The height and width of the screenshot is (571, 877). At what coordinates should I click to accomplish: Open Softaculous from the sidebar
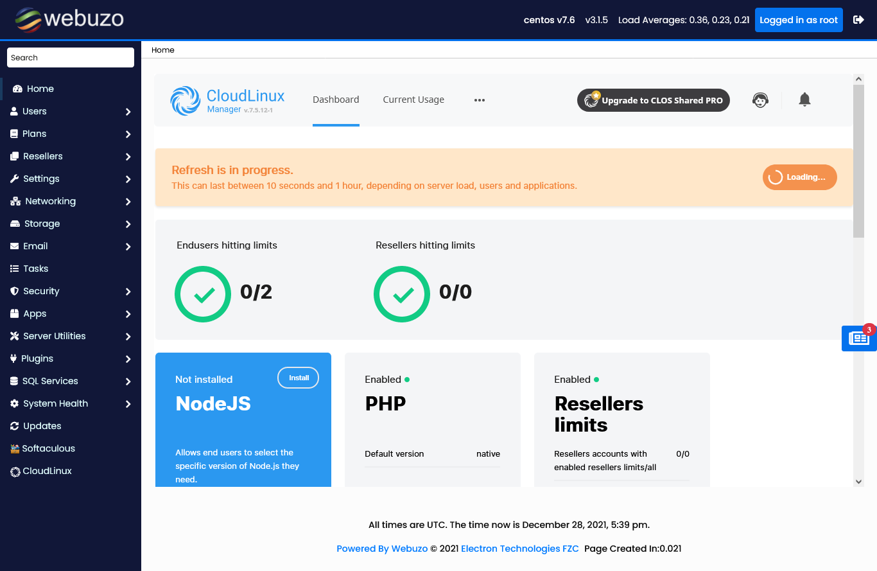tap(48, 448)
